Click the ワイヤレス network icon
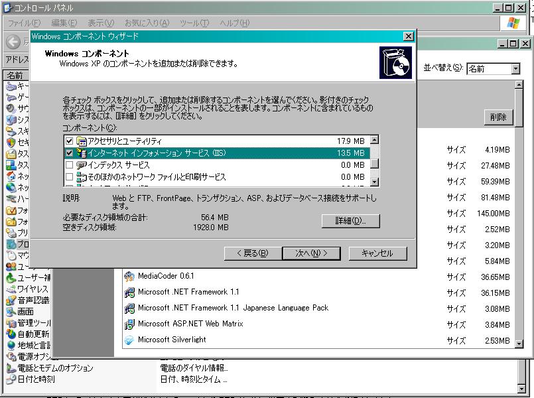 click(11, 289)
